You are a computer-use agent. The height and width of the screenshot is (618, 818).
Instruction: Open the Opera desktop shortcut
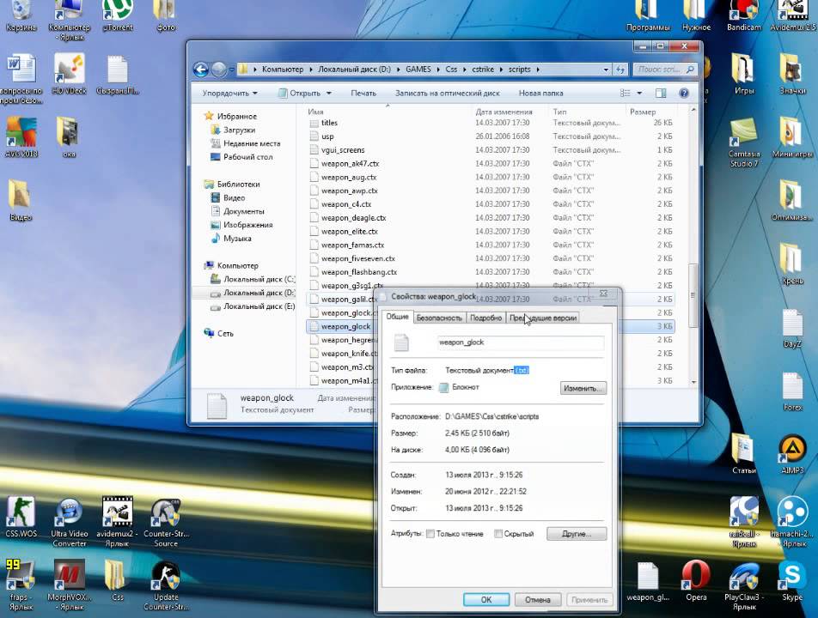click(x=696, y=580)
